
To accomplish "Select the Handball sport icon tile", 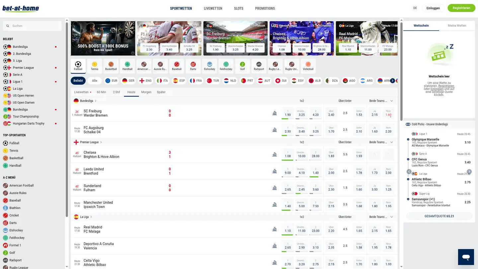I will [x=127, y=66].
